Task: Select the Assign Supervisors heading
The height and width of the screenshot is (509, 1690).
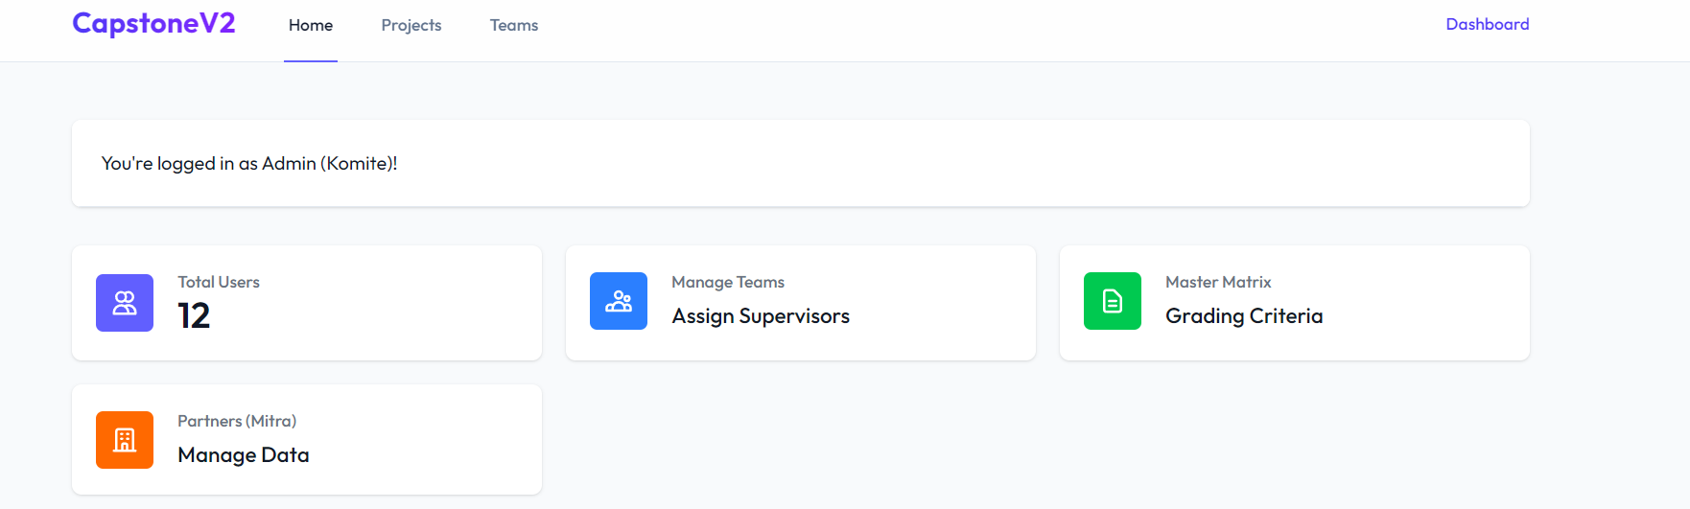Action: (761, 316)
